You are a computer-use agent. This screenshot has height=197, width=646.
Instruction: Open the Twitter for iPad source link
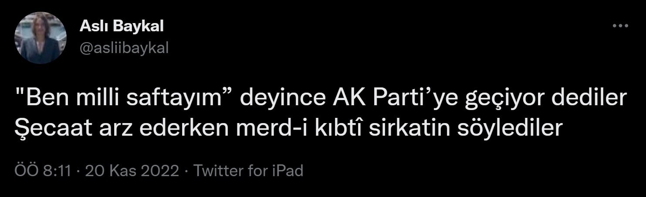(248, 171)
